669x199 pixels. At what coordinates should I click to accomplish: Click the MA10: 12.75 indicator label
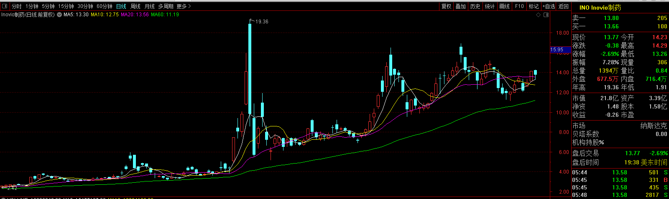[x=105, y=15]
